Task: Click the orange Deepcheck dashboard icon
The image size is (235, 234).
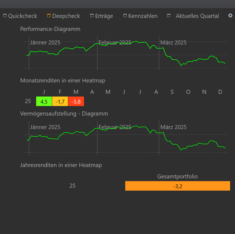Action: pyautogui.click(x=49, y=15)
